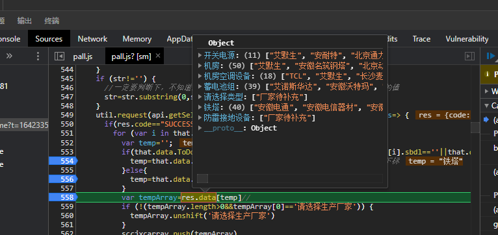Set breakpoint on line 550
Viewport: 498px width, 235px height.
point(66,124)
